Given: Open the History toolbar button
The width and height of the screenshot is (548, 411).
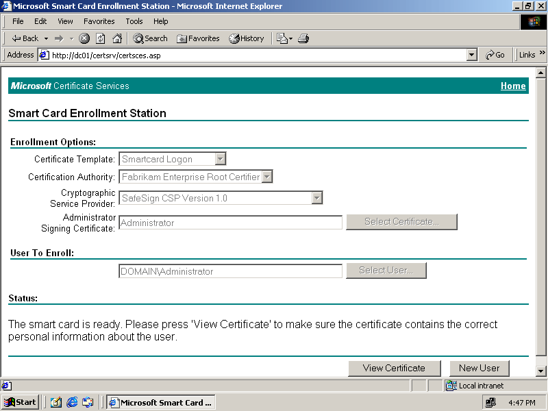Looking at the screenshot, I should point(247,38).
